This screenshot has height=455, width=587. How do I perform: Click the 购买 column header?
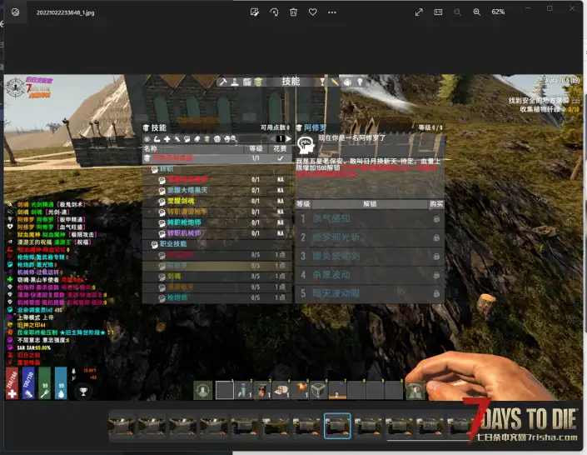click(x=436, y=204)
